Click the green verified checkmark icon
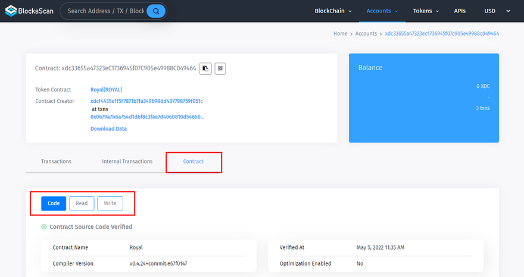Viewport: 524px width, 277px height. point(44,227)
